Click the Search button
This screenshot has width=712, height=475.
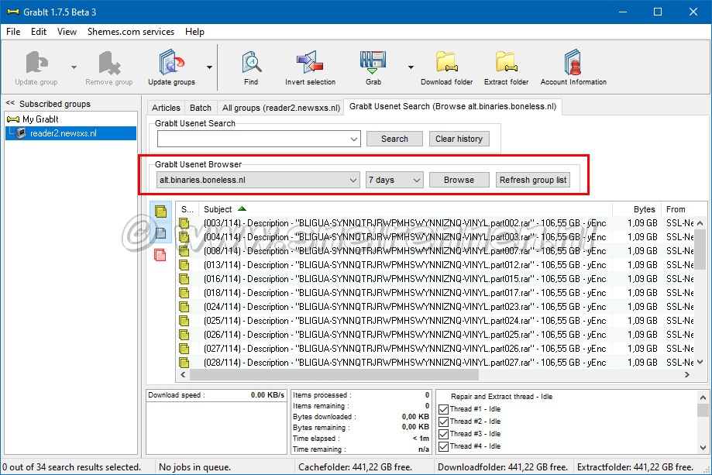[394, 139]
